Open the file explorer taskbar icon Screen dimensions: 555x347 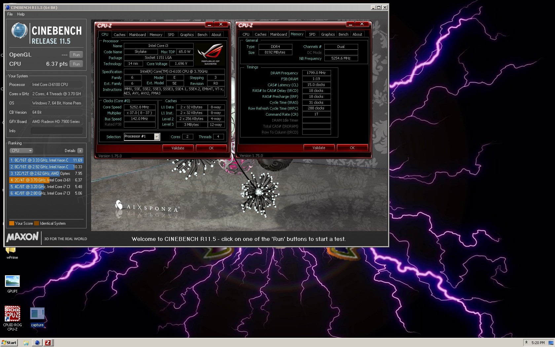click(26, 343)
